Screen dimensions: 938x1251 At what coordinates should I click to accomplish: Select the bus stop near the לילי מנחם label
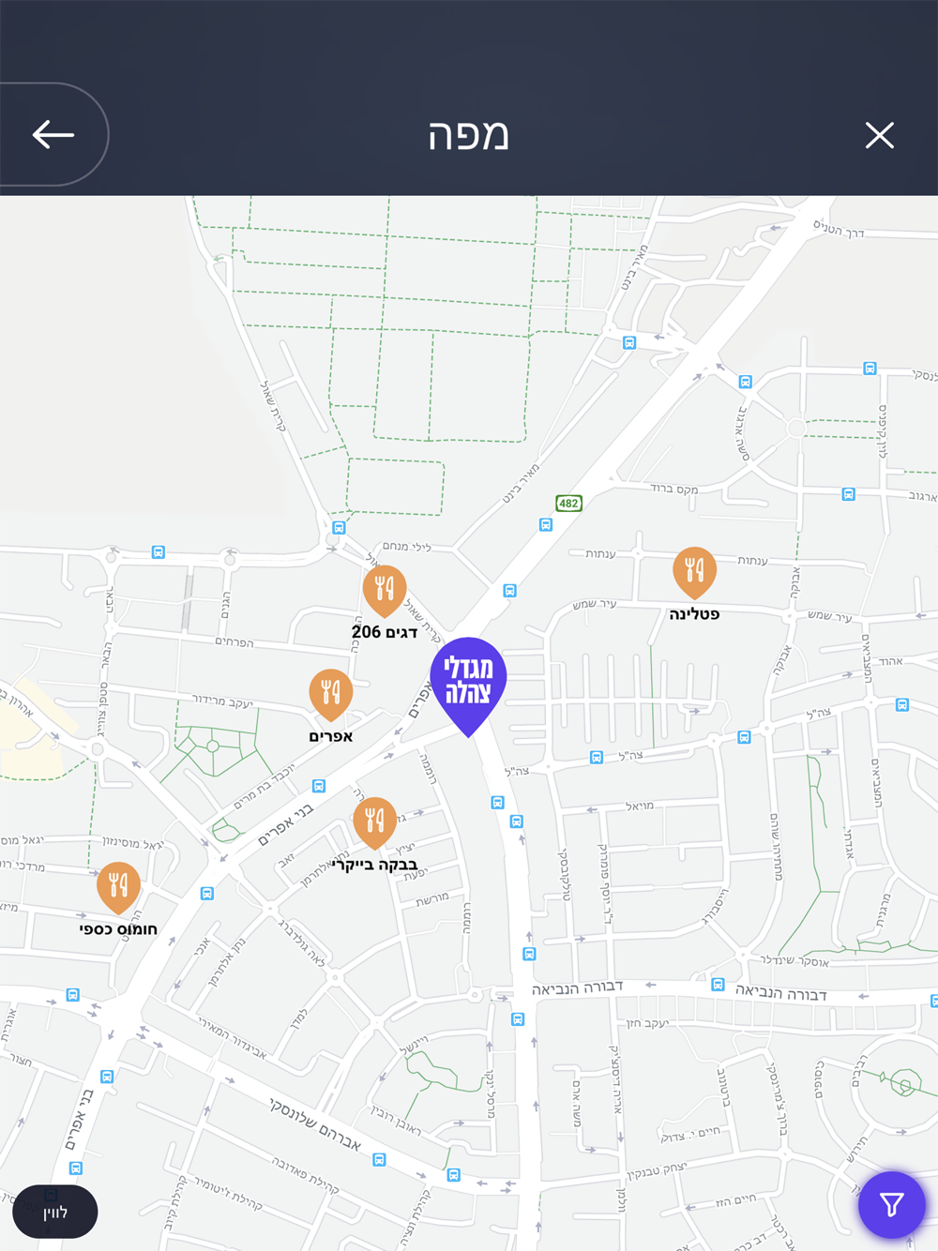(x=339, y=528)
